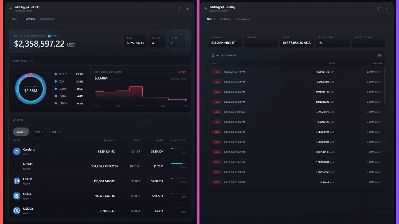Click the Price column header in Wallet Activity
Image resolution: width=399 pixels, height=224 pixels.
(x=332, y=63)
